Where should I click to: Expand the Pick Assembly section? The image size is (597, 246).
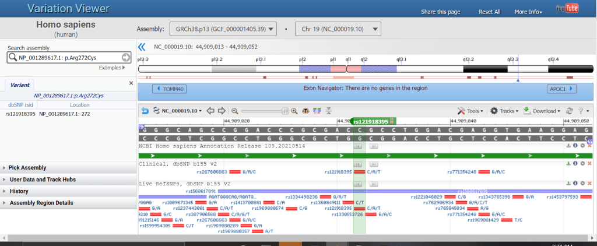(68, 167)
